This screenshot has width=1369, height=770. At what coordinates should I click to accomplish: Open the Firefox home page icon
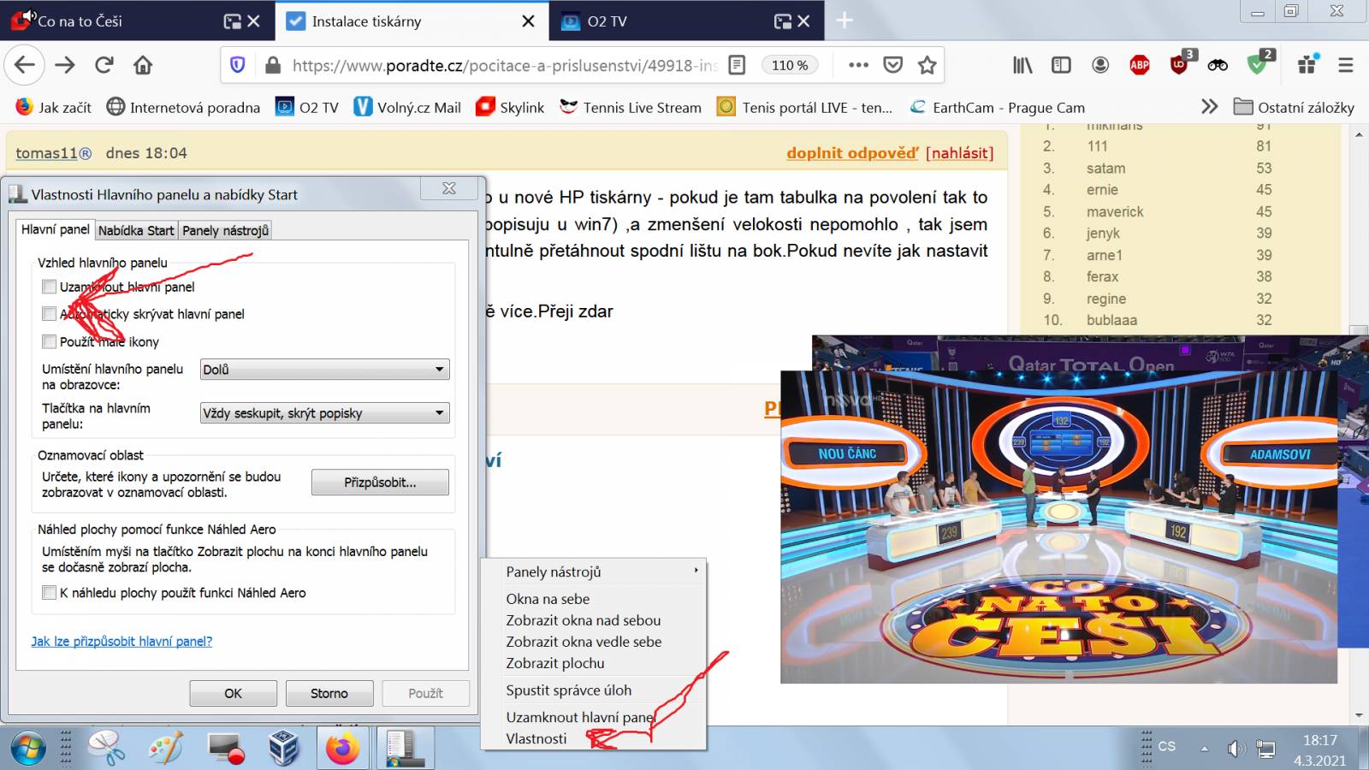pos(143,65)
